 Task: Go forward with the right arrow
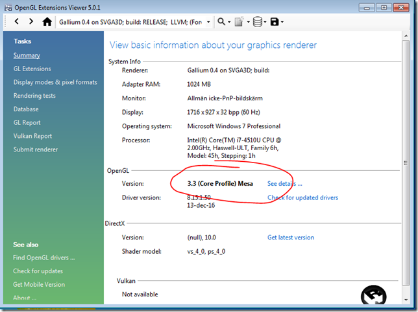click(31, 21)
